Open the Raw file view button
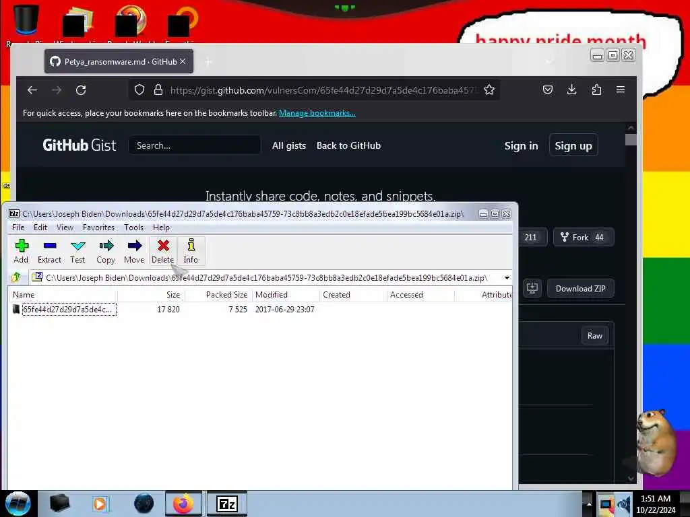 coord(594,336)
